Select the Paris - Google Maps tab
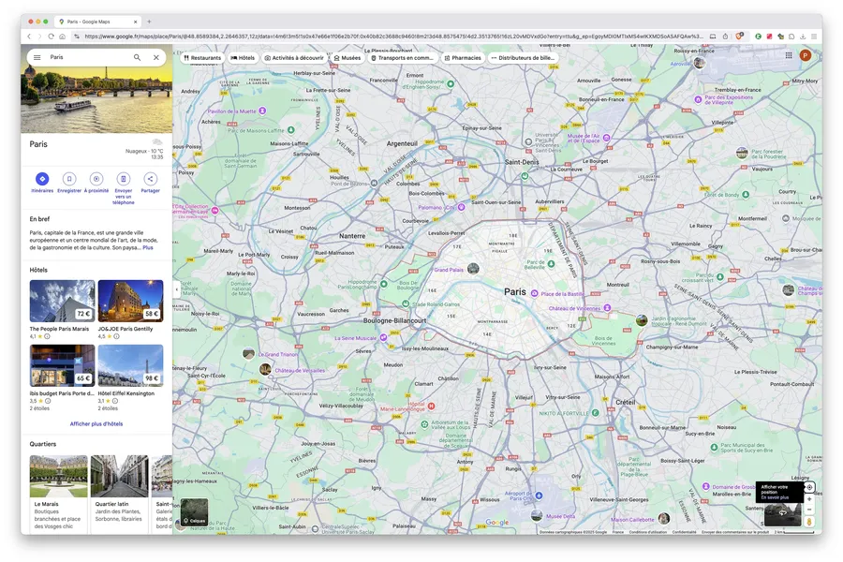Viewport: 843px width, 562px height. 96,22
